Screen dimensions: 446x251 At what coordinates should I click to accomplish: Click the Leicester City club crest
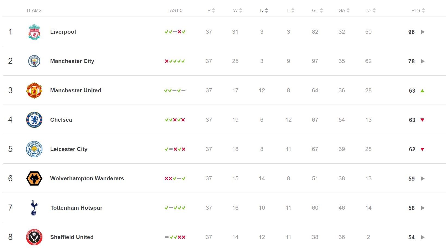34,149
